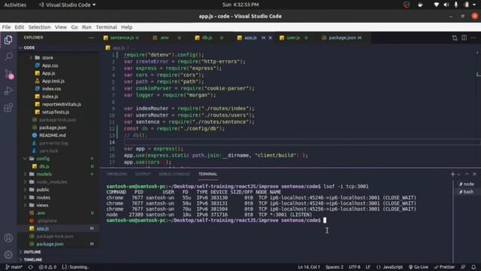Click the network wifi icon in top bar
Viewport: 481px width, 271px height.
436,5
